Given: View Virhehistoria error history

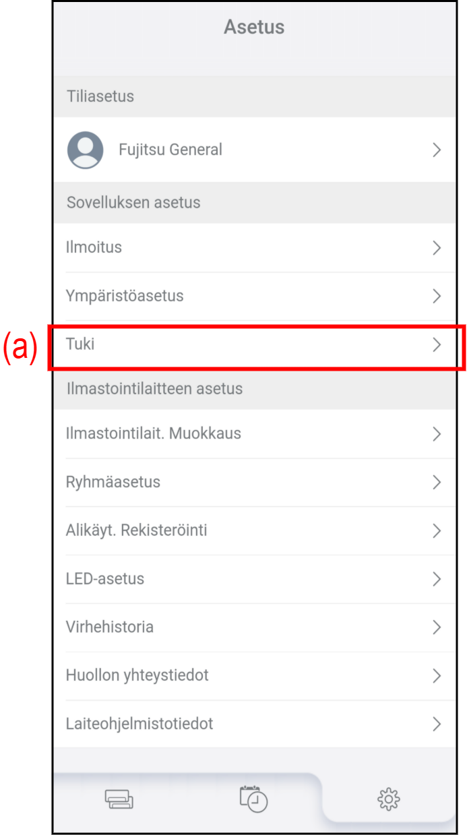Looking at the screenshot, I should (110, 627).
